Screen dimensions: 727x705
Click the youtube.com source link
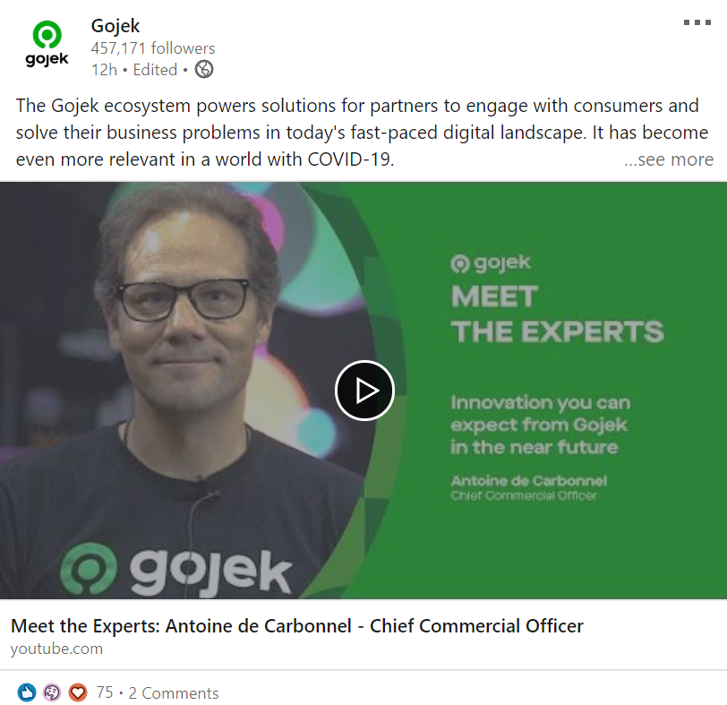pos(56,649)
